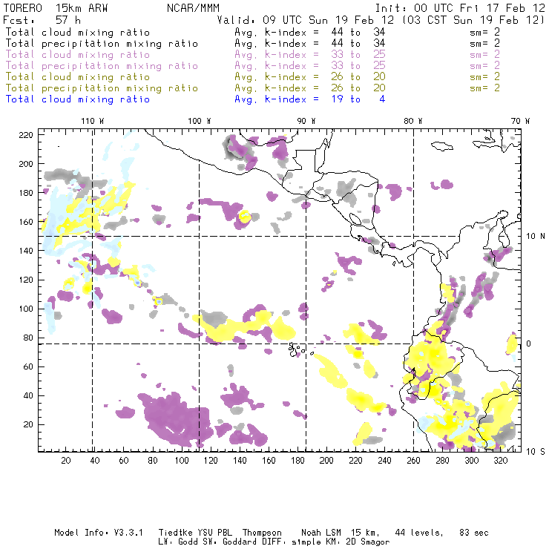Click the "NCAR/MMM" header label
The image size is (549, 549).
[194, 8]
